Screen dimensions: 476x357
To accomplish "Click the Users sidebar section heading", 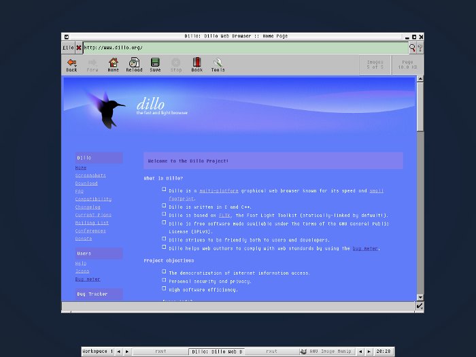I will [x=99, y=254].
